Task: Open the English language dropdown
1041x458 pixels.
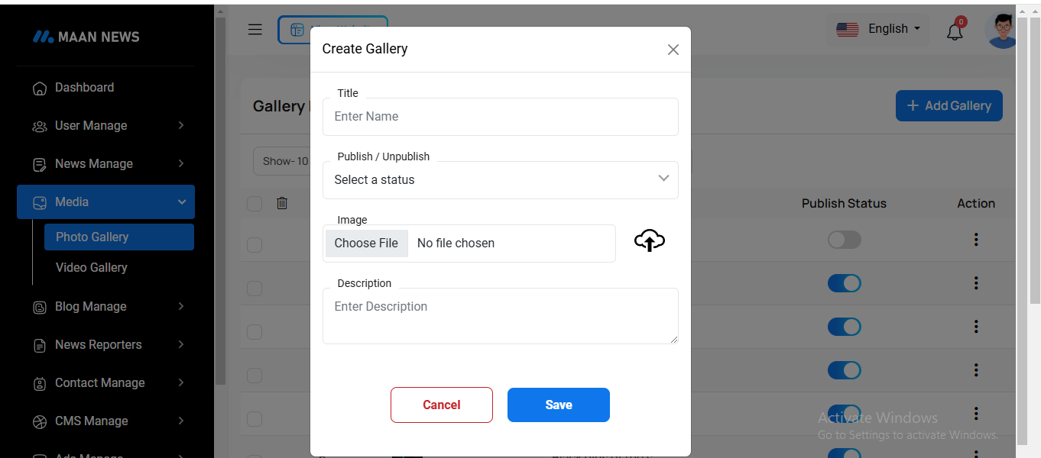Action: [878, 29]
